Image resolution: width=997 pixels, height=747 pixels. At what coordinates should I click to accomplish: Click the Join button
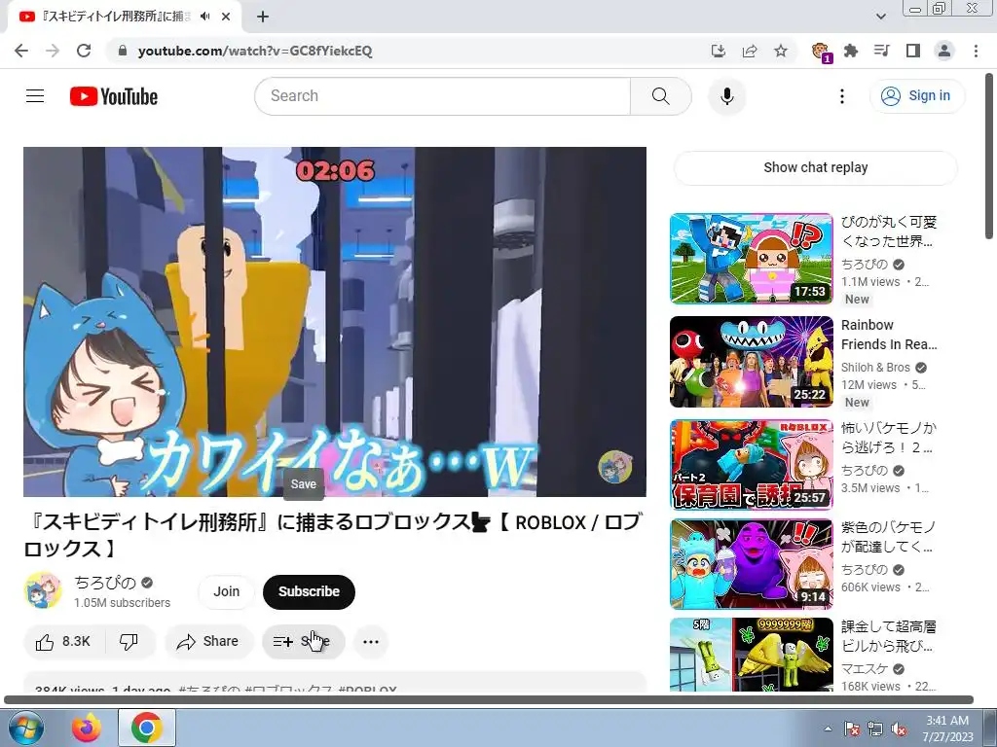tap(226, 591)
